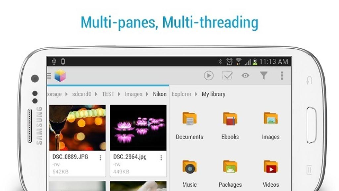Open the purple lotus photo thumbnail
339x191 pixels.
[138, 128]
